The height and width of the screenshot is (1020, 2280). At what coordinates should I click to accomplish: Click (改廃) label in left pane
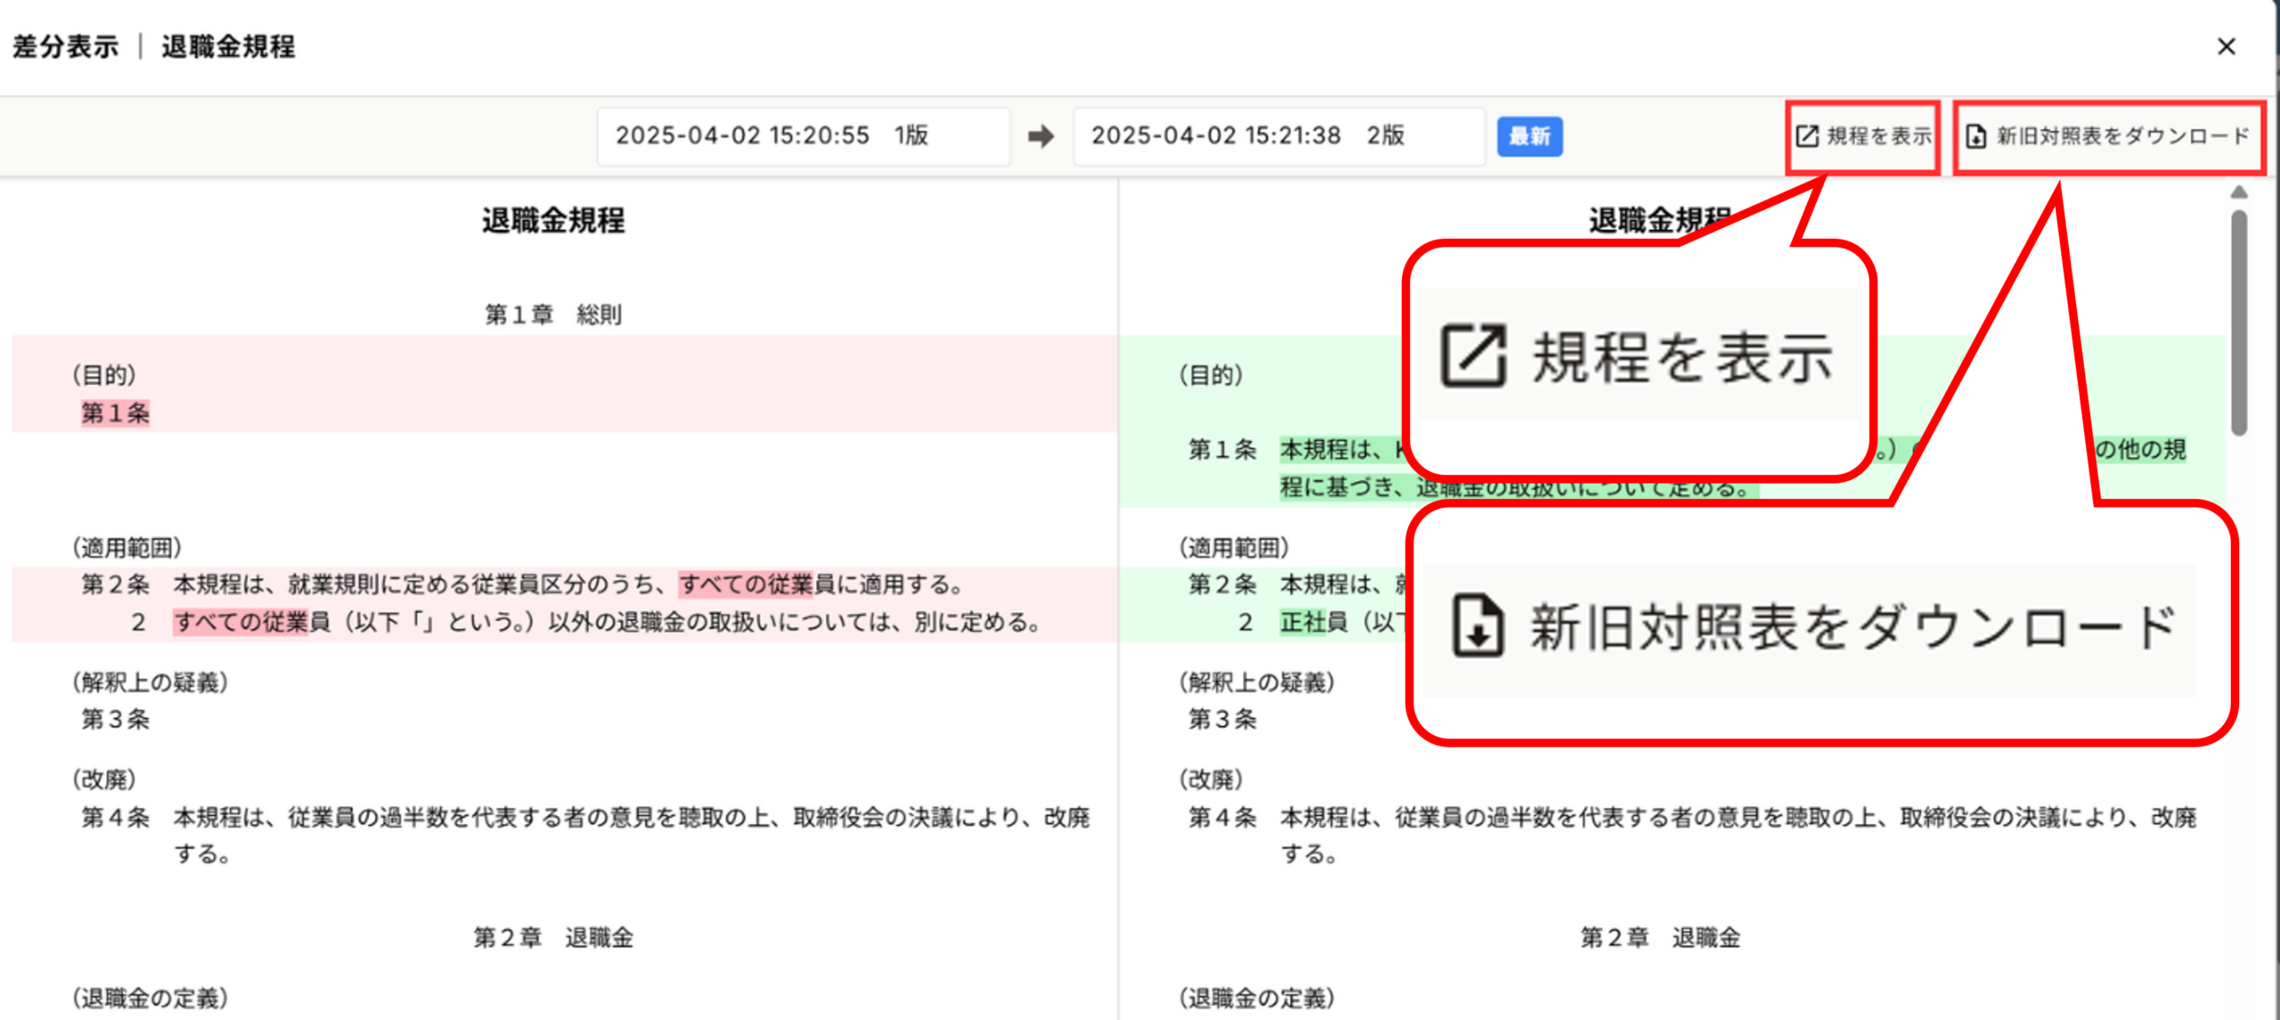(x=104, y=779)
